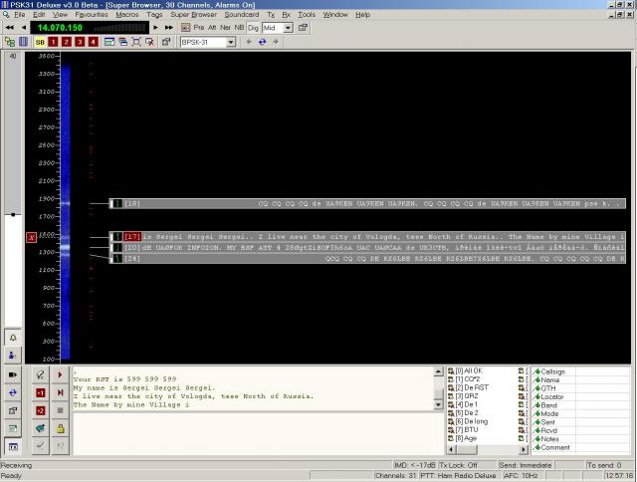Image resolution: width=637 pixels, height=482 pixels.
Task: Run macro [2] De RST
Action: (x=469, y=387)
